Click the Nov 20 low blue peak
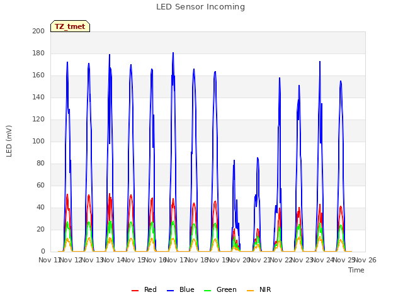Screen dimensions: 403x302 (234, 160)
